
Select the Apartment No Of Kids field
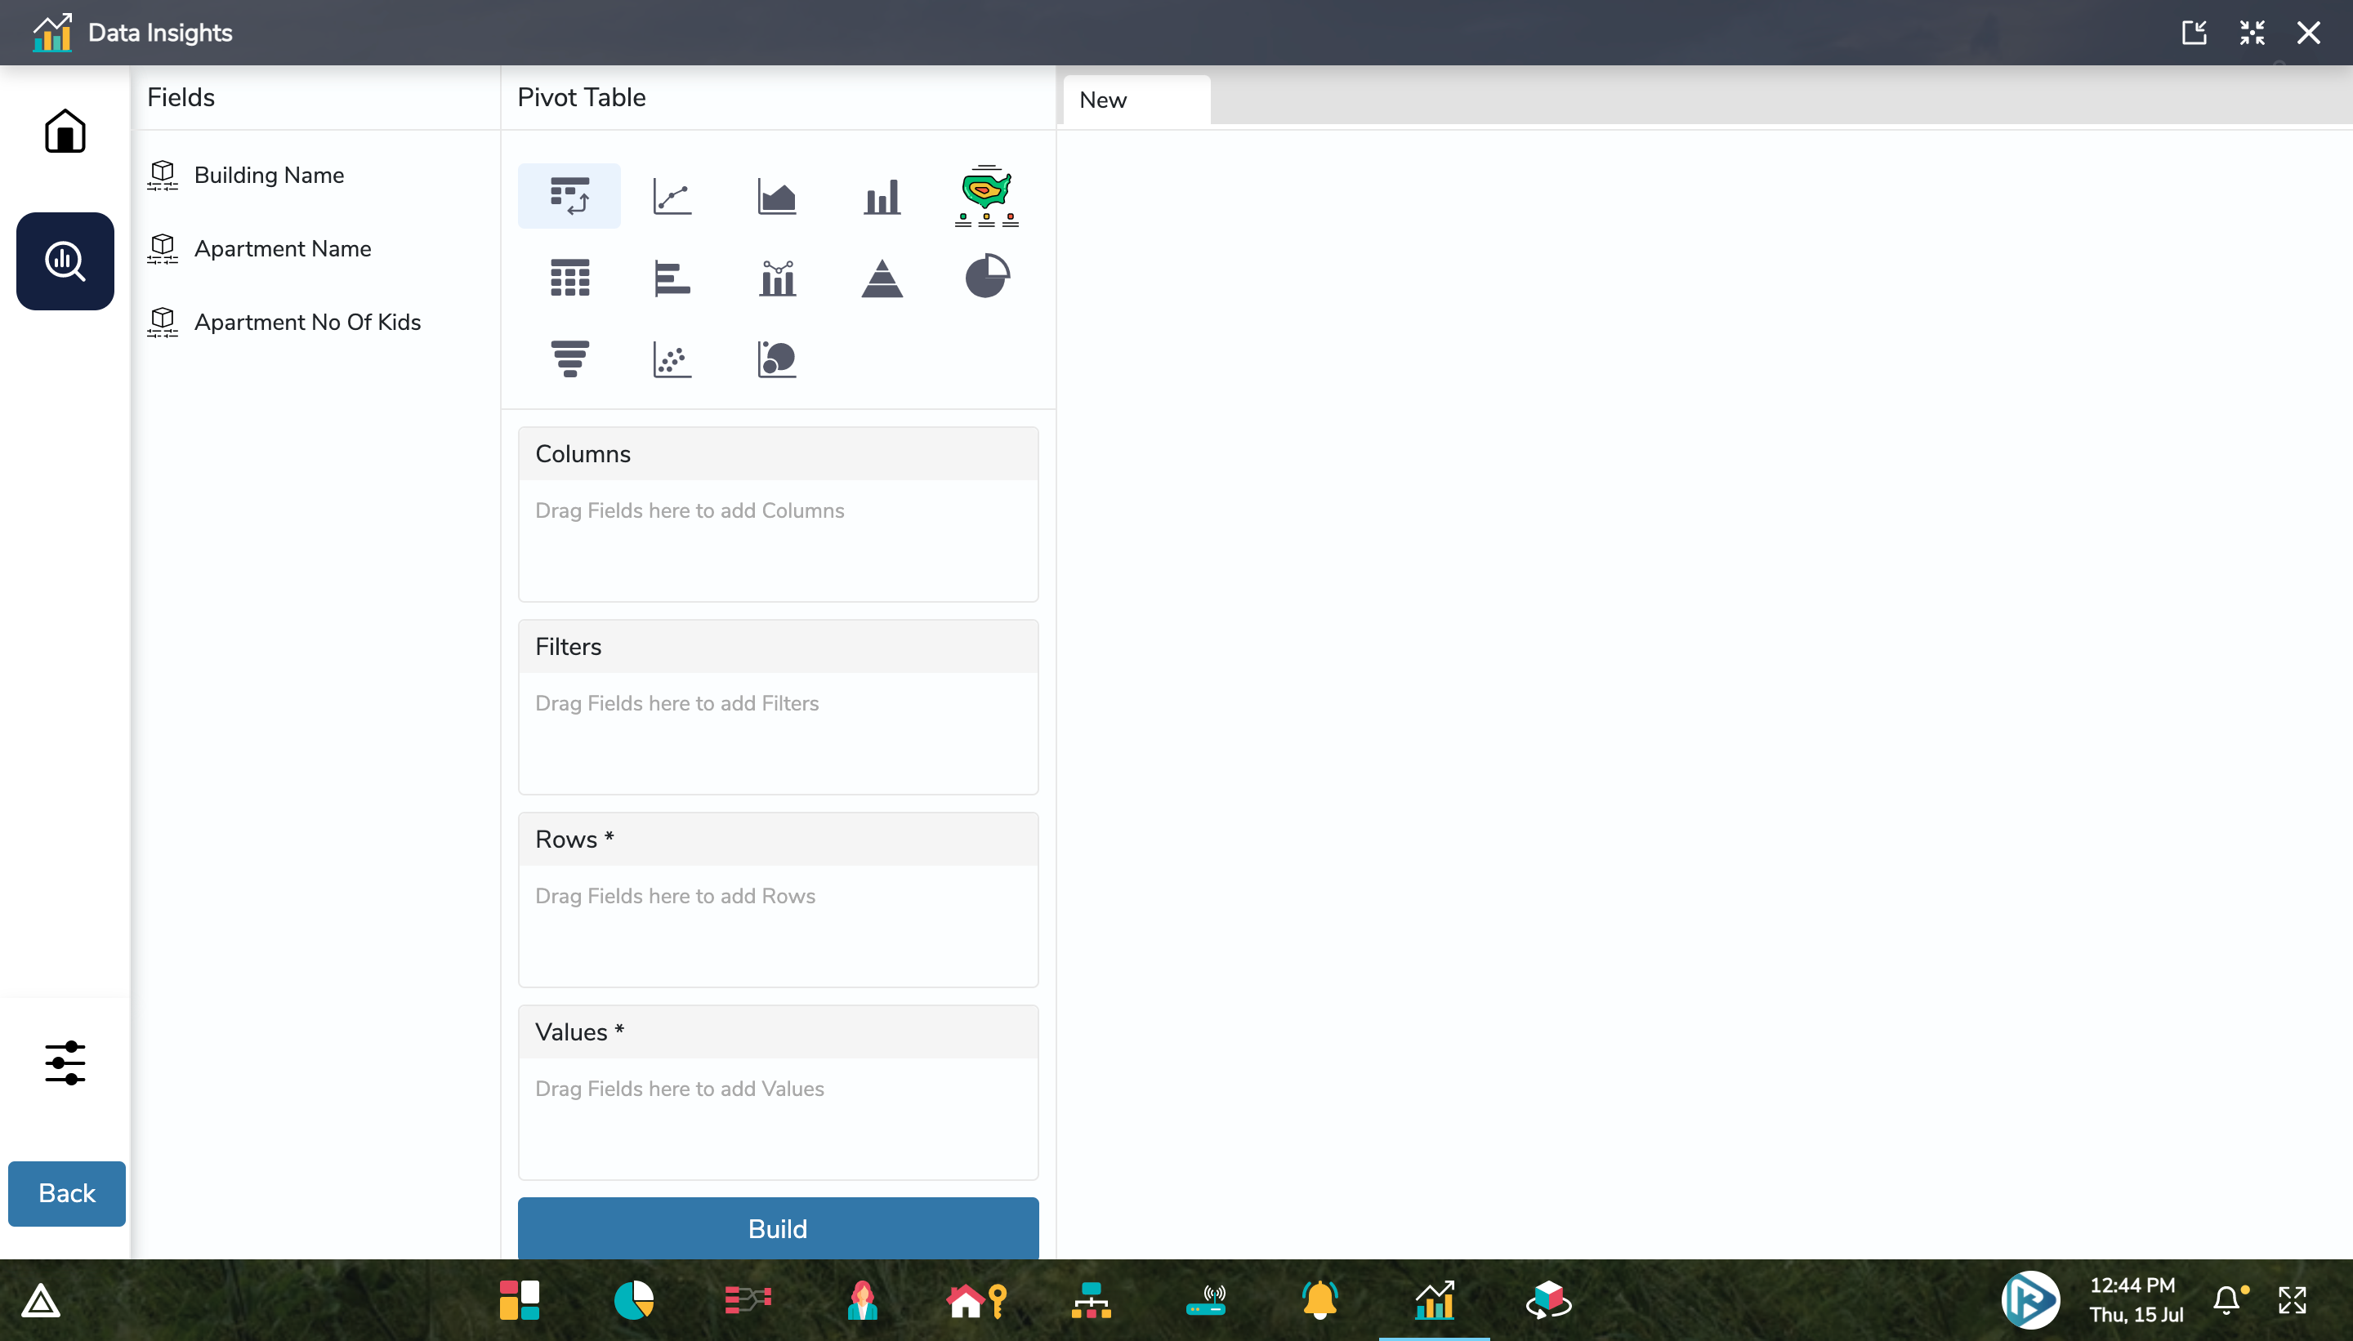click(x=307, y=322)
